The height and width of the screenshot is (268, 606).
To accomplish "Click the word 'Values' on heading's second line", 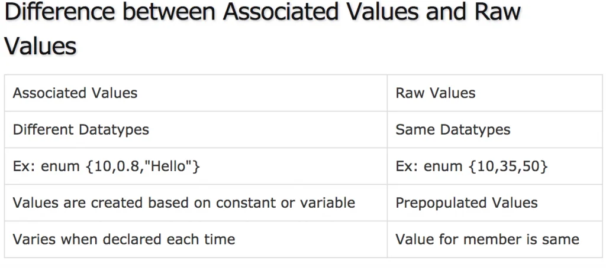I will click(40, 45).
